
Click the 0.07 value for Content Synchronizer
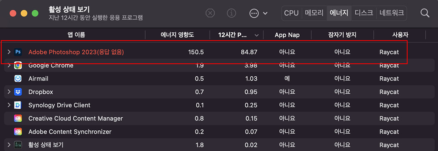point(251,132)
